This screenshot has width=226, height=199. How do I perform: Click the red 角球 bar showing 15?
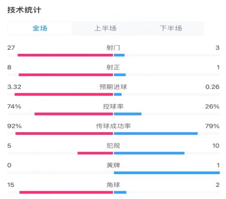(66, 192)
